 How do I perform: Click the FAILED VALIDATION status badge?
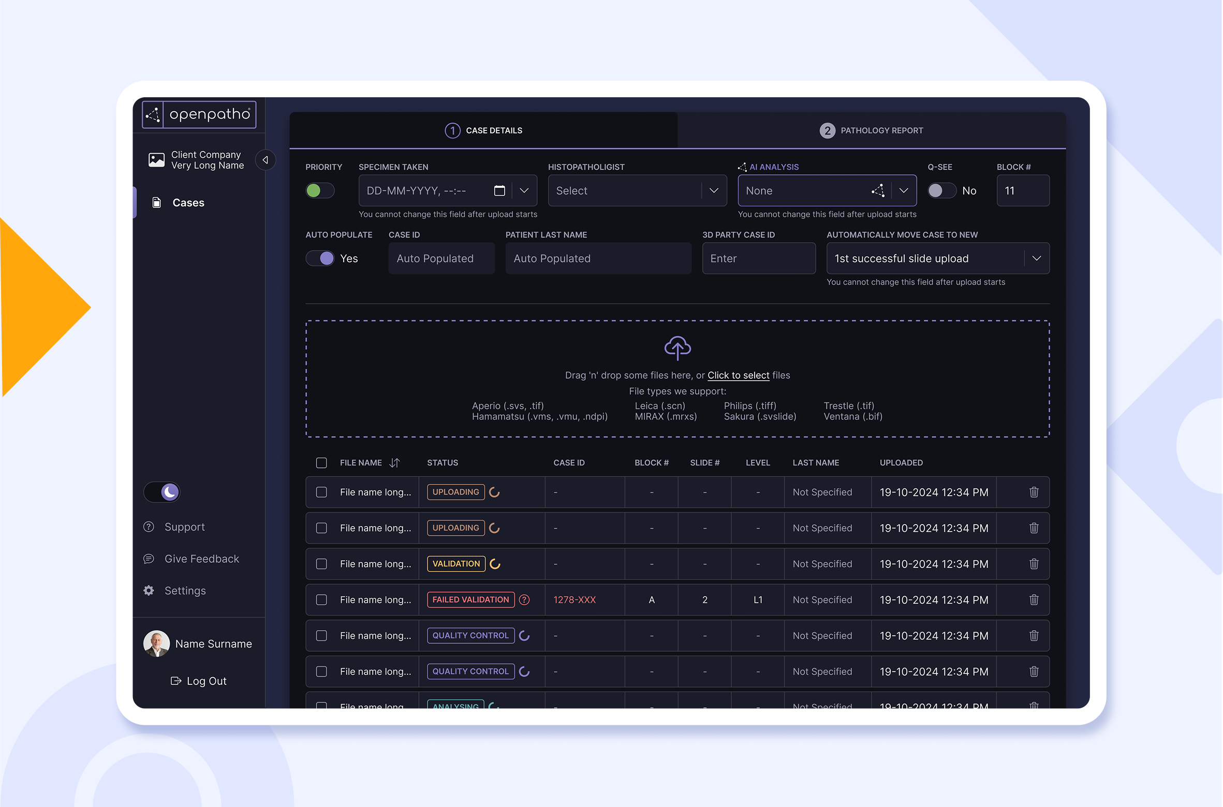[470, 600]
